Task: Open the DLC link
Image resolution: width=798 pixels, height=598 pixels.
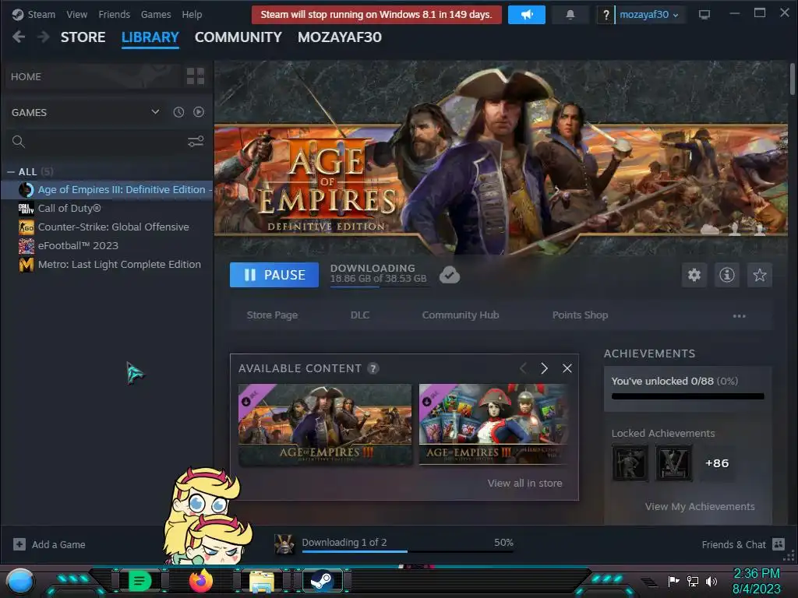Action: tap(360, 315)
